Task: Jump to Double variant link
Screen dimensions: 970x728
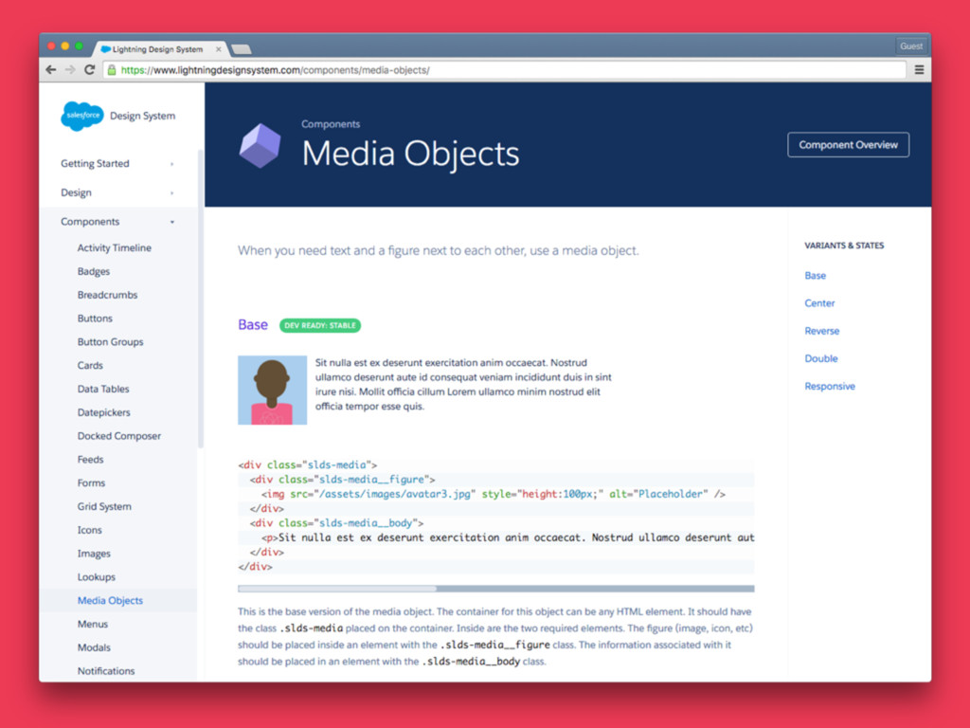Action: [x=821, y=358]
